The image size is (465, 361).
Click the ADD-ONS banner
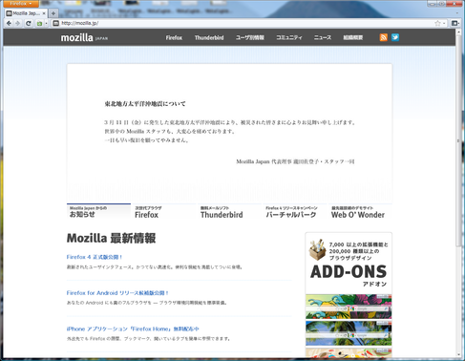(349, 264)
